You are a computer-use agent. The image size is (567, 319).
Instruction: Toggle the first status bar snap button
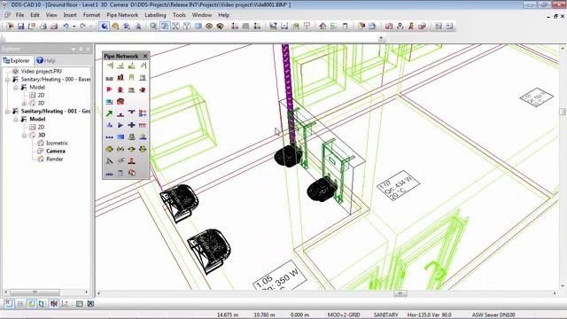click(9, 304)
